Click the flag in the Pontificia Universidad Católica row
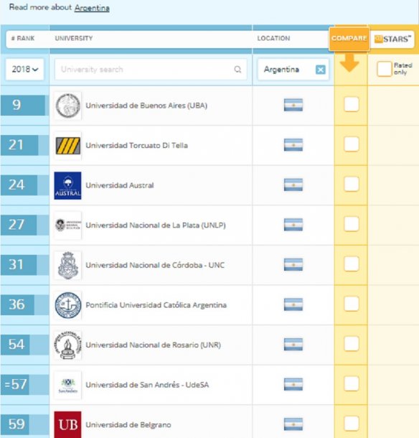Image resolution: width=419 pixels, height=438 pixels. [293, 304]
